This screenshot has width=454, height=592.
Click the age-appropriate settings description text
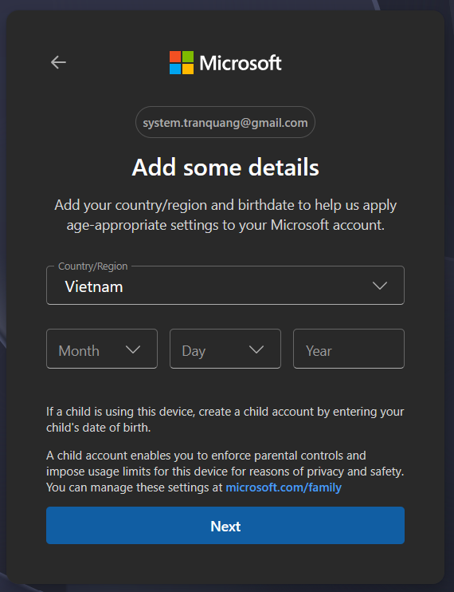[x=225, y=215]
